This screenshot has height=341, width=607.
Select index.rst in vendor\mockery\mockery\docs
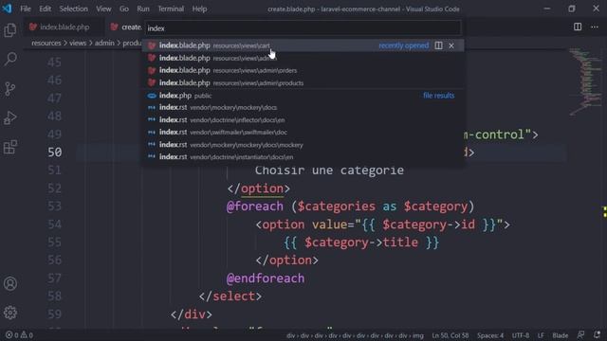click(303, 107)
